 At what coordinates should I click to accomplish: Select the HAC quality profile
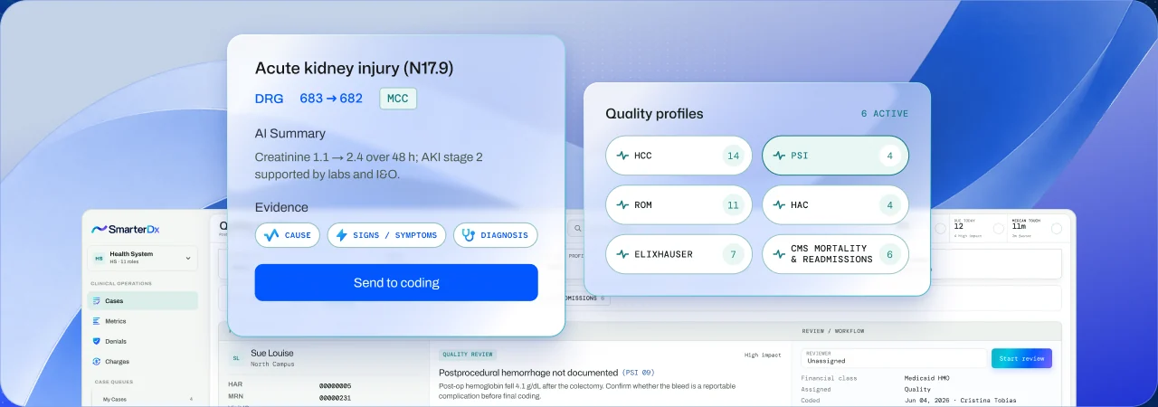(x=836, y=205)
